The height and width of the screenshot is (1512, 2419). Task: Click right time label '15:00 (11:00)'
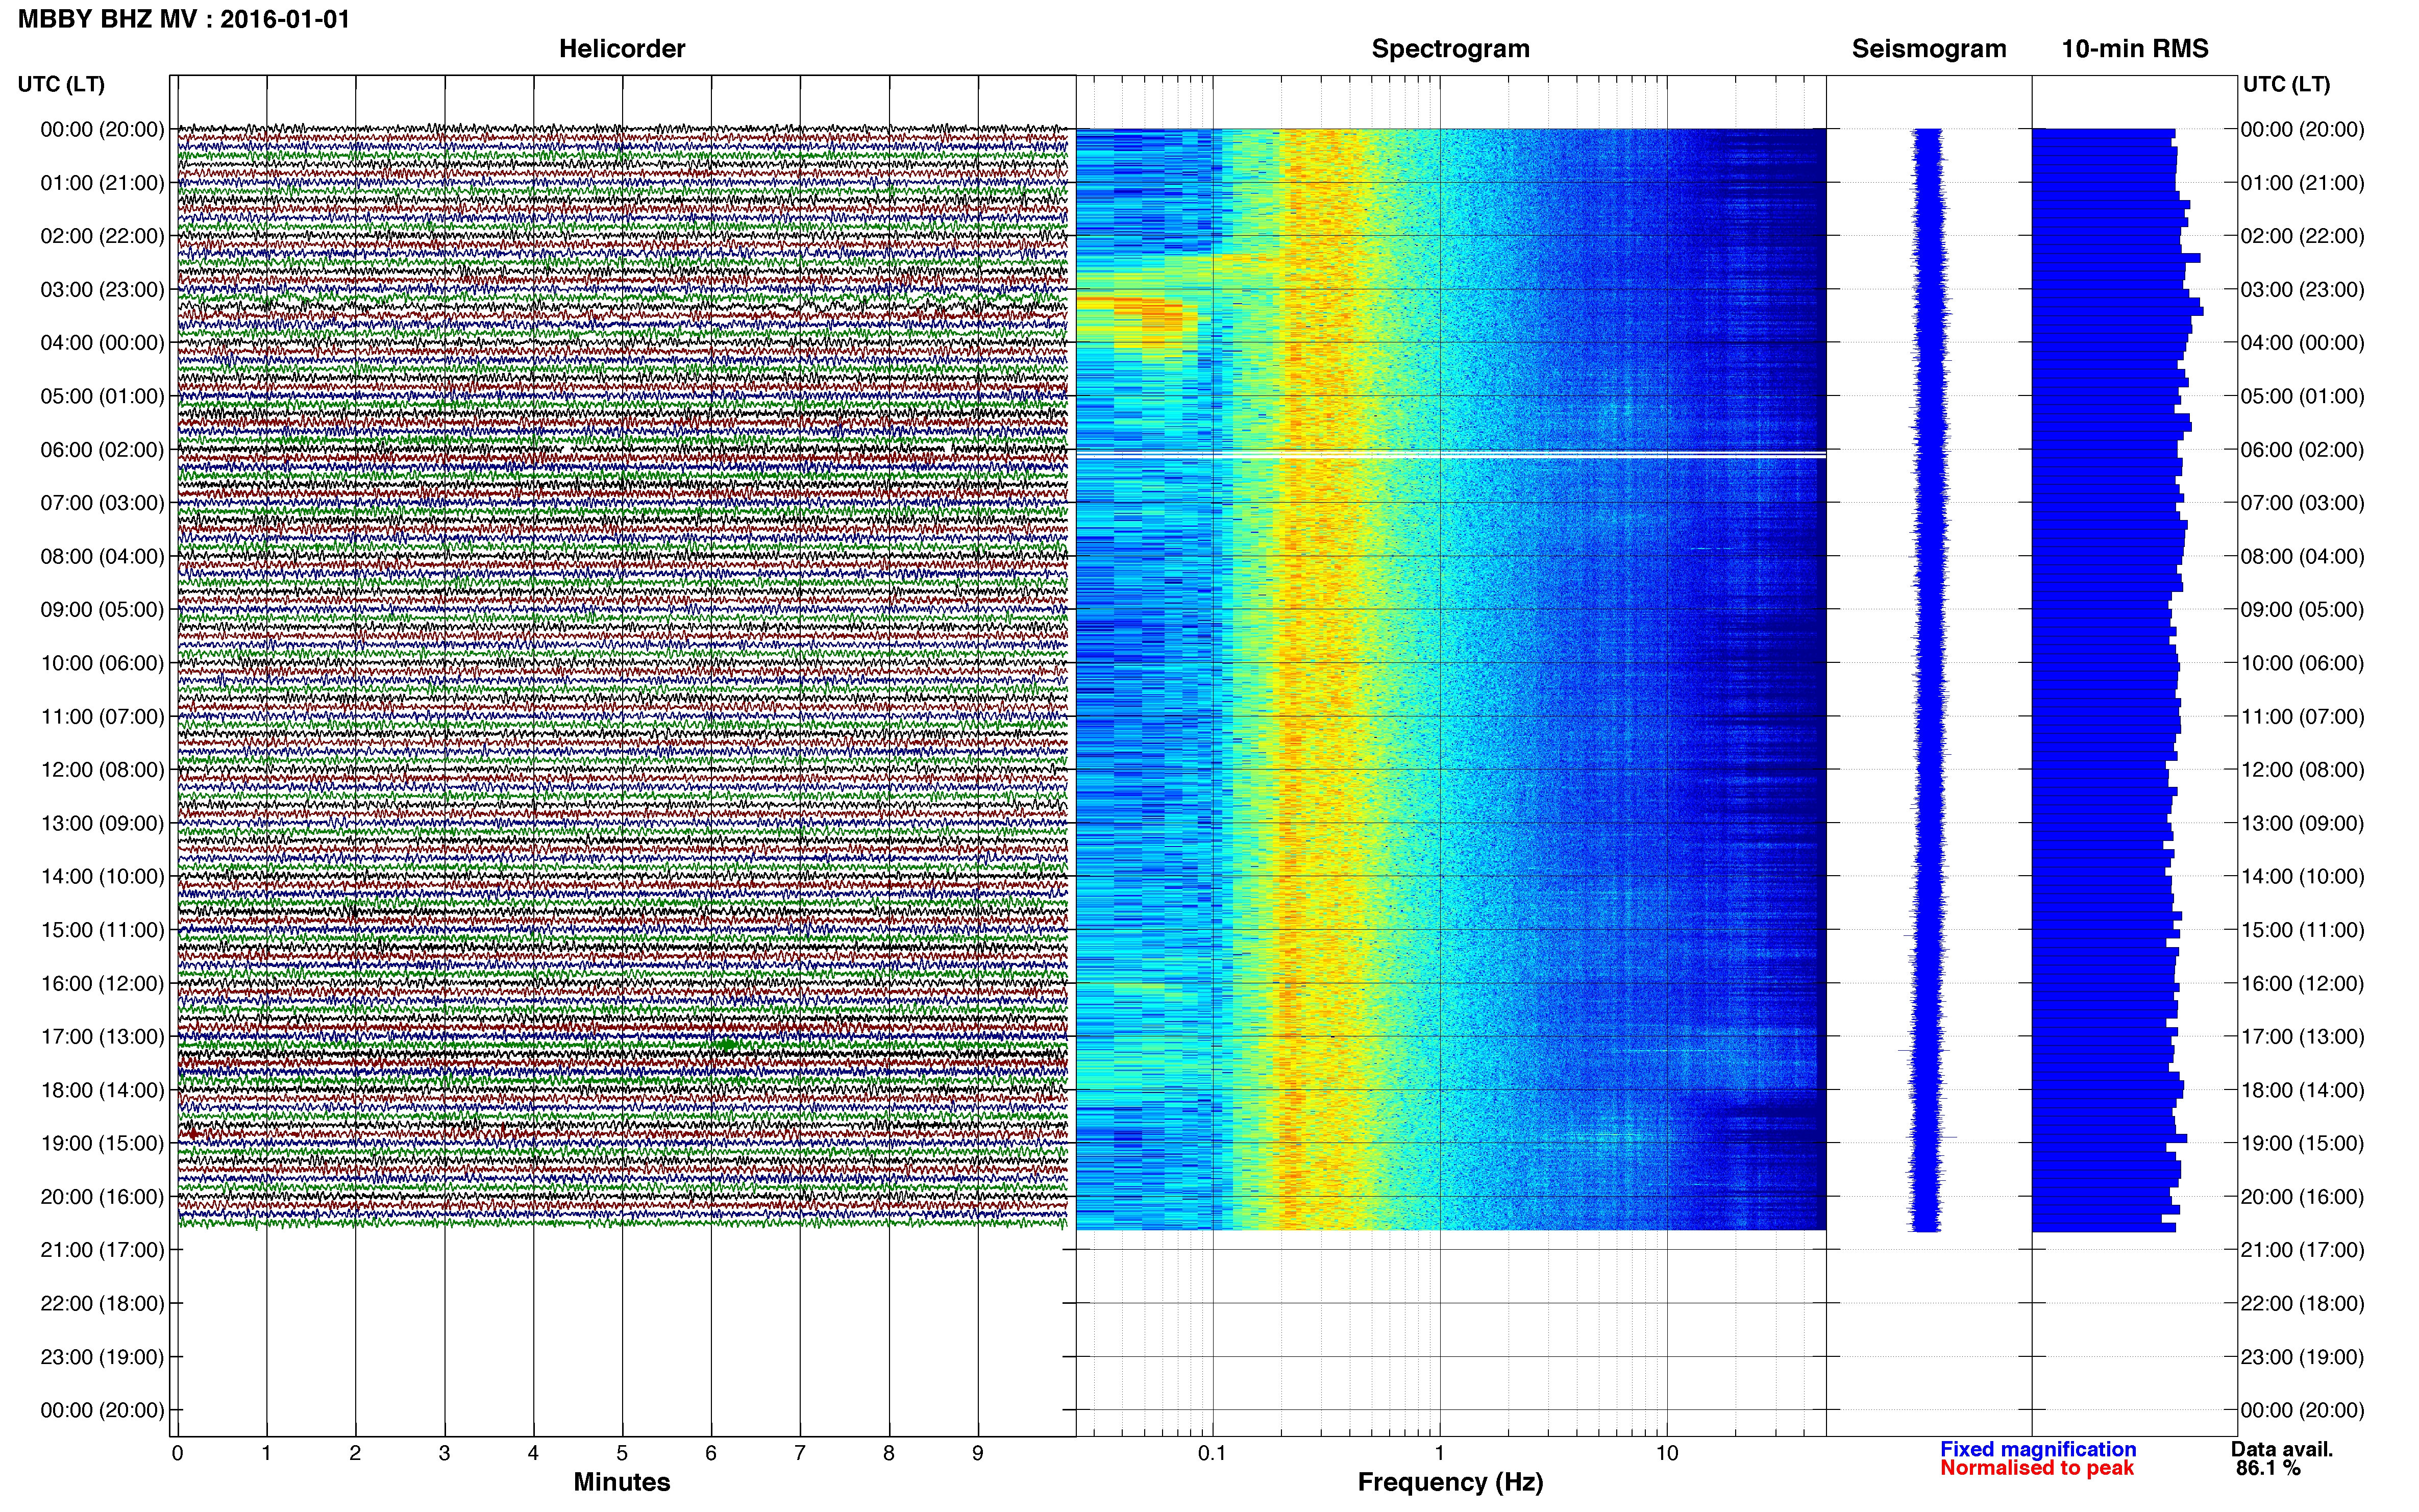tap(2302, 930)
